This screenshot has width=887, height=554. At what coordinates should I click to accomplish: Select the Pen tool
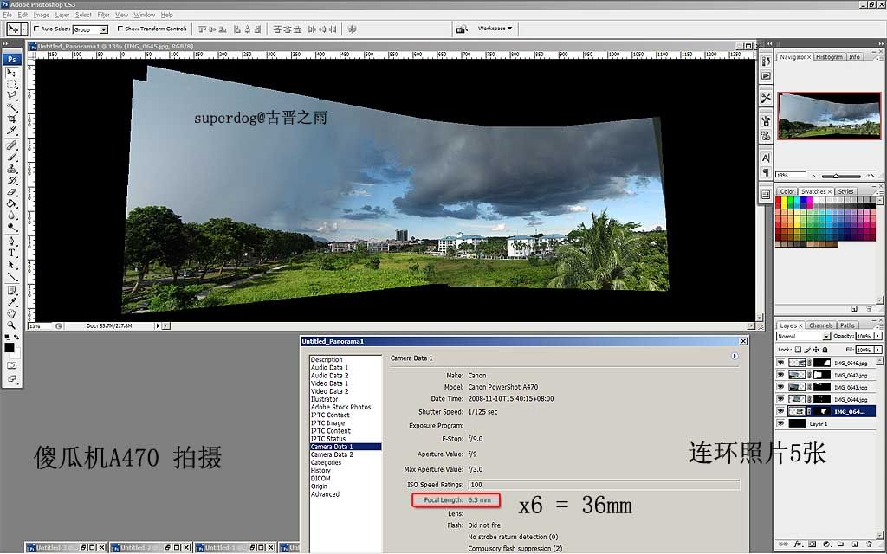[11, 242]
